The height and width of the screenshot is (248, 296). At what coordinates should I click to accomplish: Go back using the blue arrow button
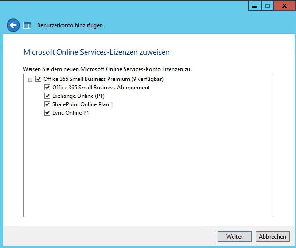[x=13, y=25]
